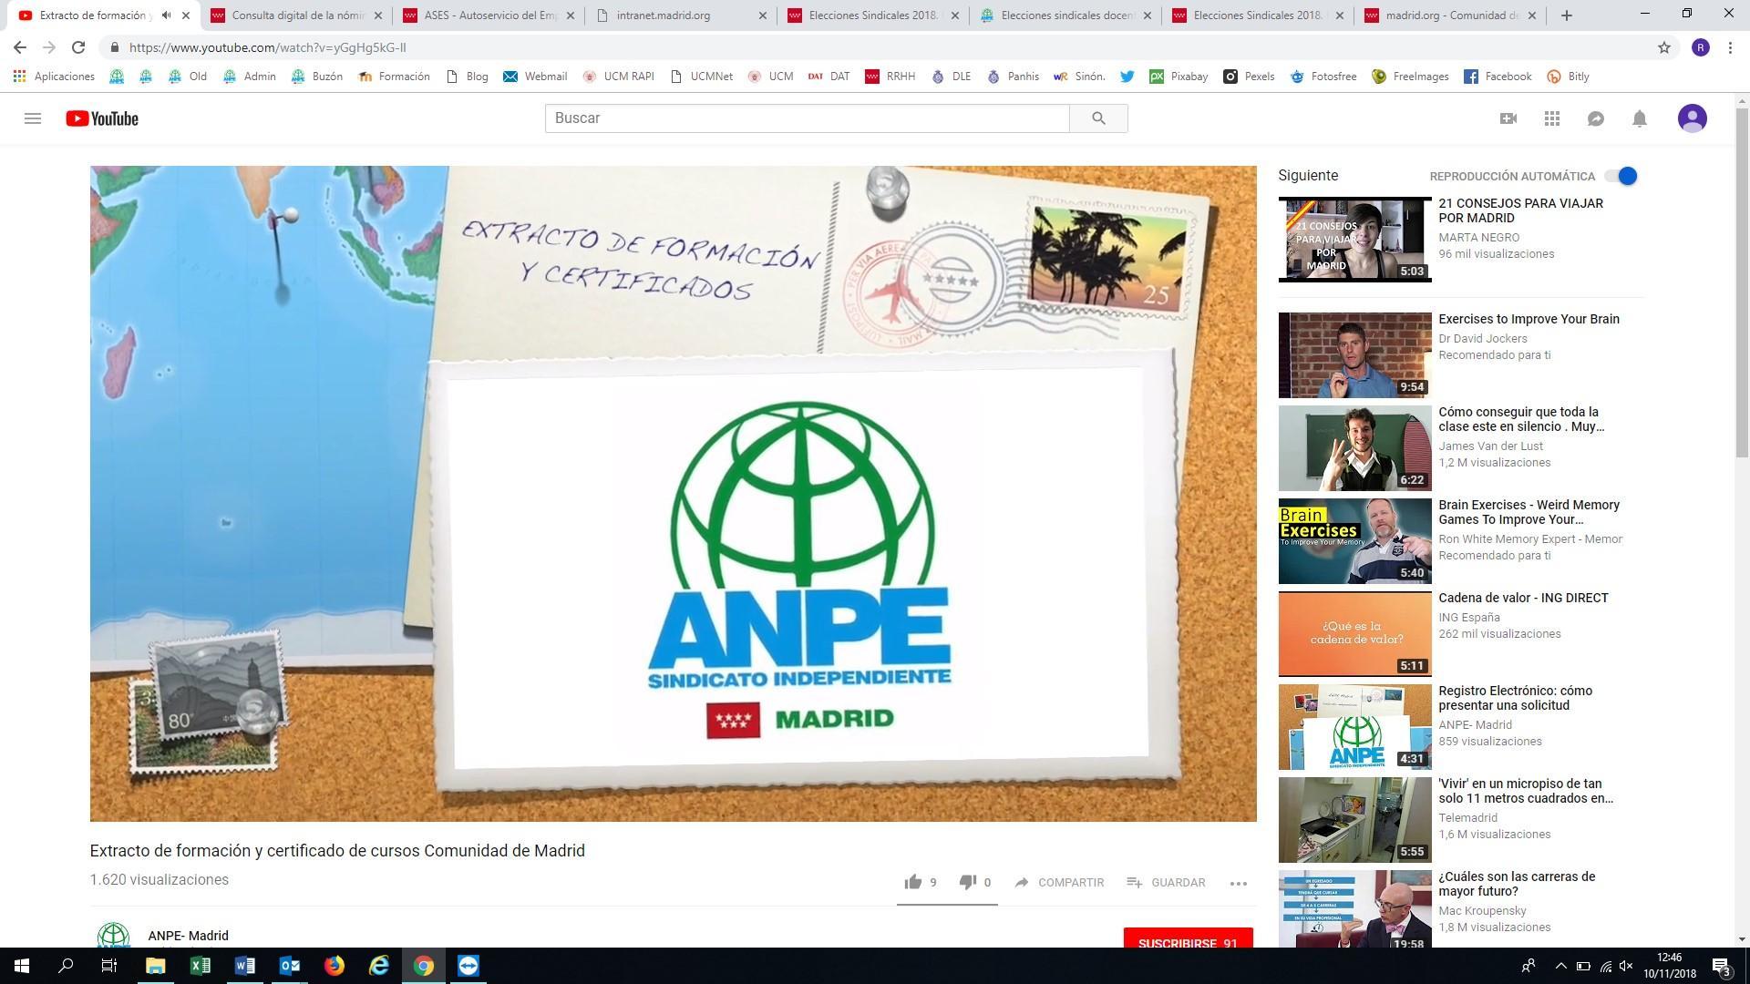Open Outlook from the taskbar
The height and width of the screenshot is (984, 1750).
289,966
